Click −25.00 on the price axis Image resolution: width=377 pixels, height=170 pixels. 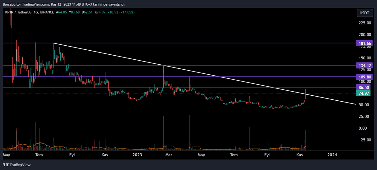pyautogui.click(x=364, y=140)
